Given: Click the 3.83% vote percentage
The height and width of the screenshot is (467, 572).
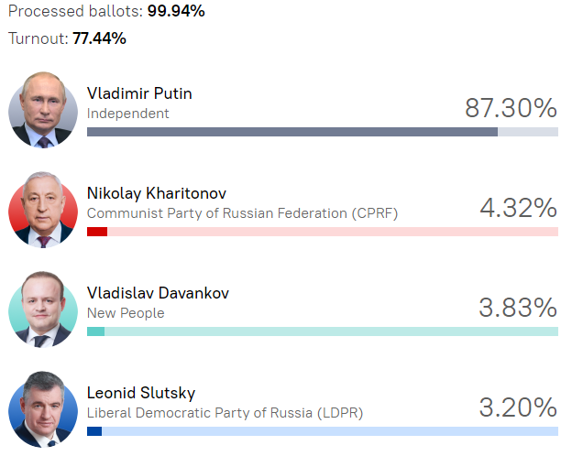Looking at the screenshot, I should pyautogui.click(x=518, y=308).
